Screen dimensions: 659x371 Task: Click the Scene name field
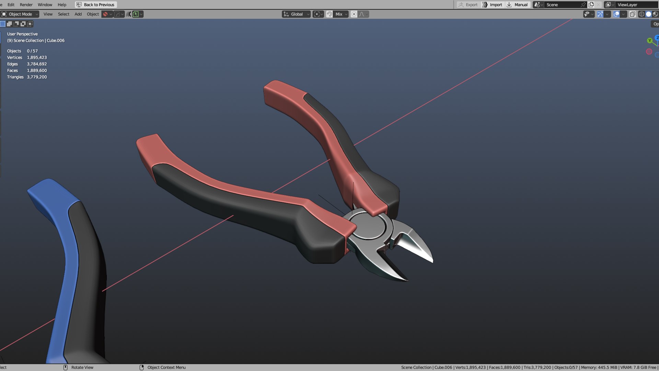562,5
